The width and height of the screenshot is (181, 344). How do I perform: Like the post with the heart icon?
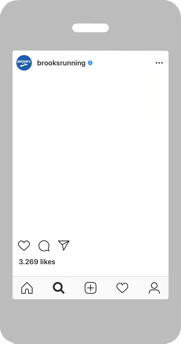point(24,245)
